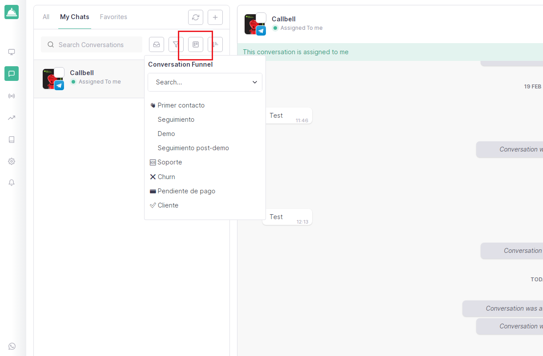Image resolution: width=543 pixels, height=356 pixels.
Task: Switch to the All tab
Action: pyautogui.click(x=46, y=17)
